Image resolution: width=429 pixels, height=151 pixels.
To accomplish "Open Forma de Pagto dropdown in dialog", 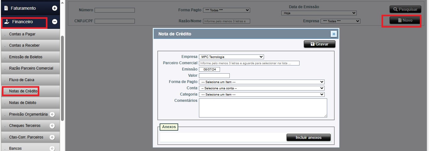I will 262,82.
